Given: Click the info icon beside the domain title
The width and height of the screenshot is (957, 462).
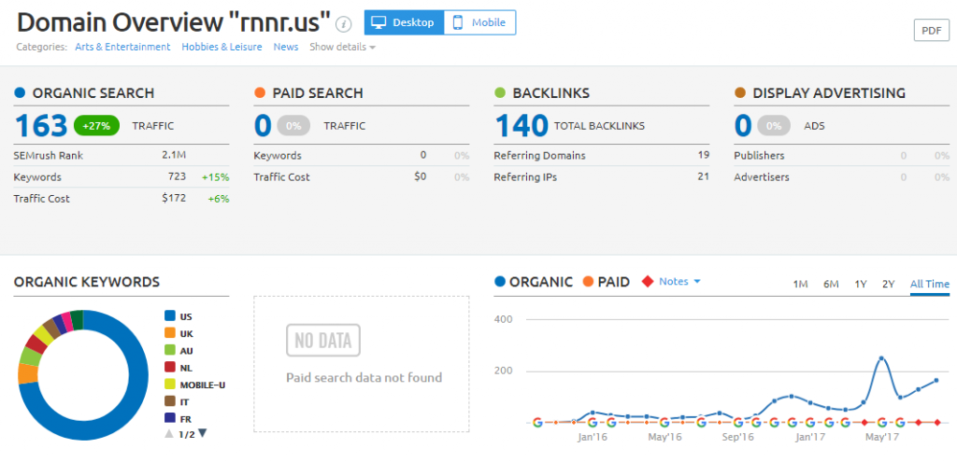Looking at the screenshot, I should 344,23.
